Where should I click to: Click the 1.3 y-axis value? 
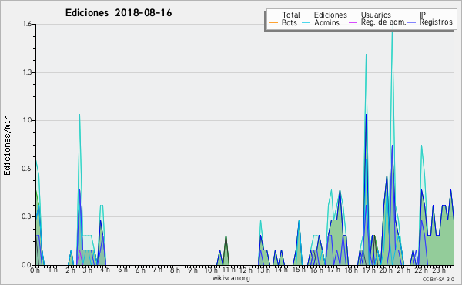click(27, 72)
